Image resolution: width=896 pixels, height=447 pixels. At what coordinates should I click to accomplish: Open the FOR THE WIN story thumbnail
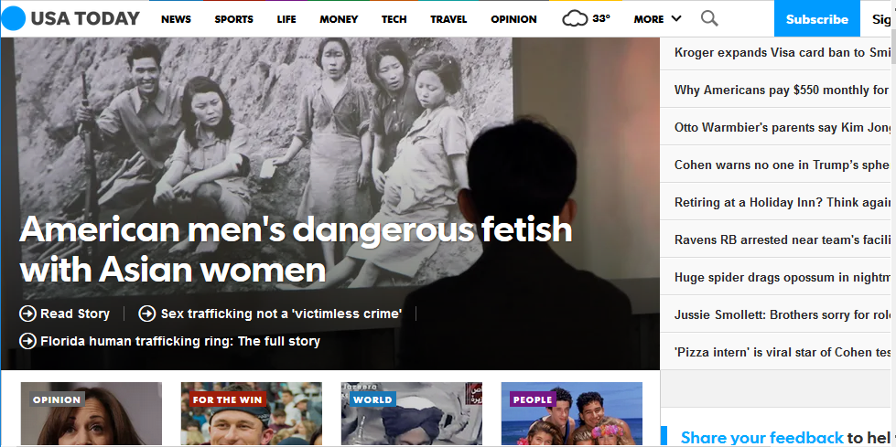click(252, 414)
